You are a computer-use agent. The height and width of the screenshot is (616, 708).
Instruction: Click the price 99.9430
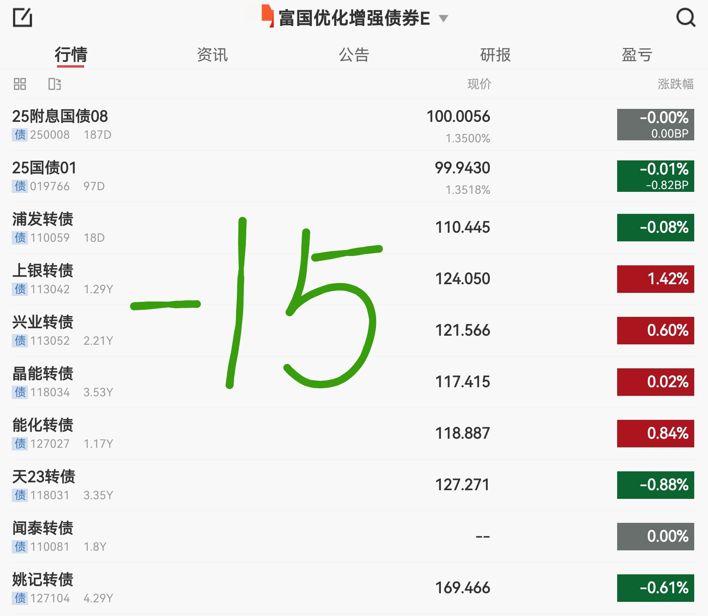coord(463,168)
